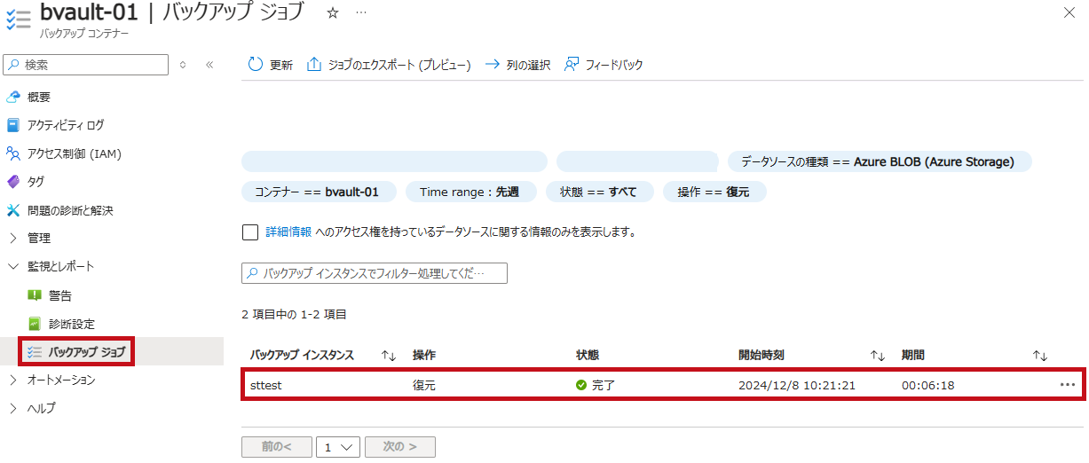1089x463 pixels.
Task: Expand the オートメーション section
Action: [12, 381]
